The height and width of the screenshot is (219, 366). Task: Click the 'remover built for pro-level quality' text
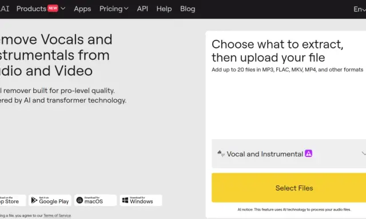pyautogui.click(x=59, y=91)
